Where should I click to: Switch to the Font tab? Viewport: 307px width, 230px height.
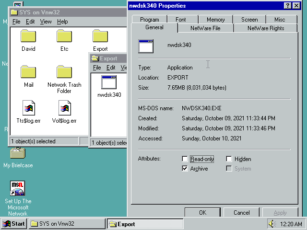coord(181,20)
